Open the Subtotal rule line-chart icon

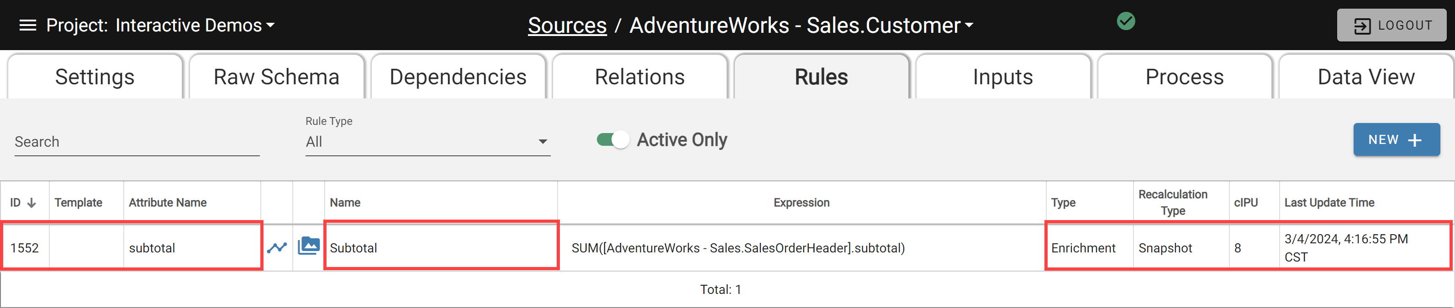pyautogui.click(x=277, y=247)
